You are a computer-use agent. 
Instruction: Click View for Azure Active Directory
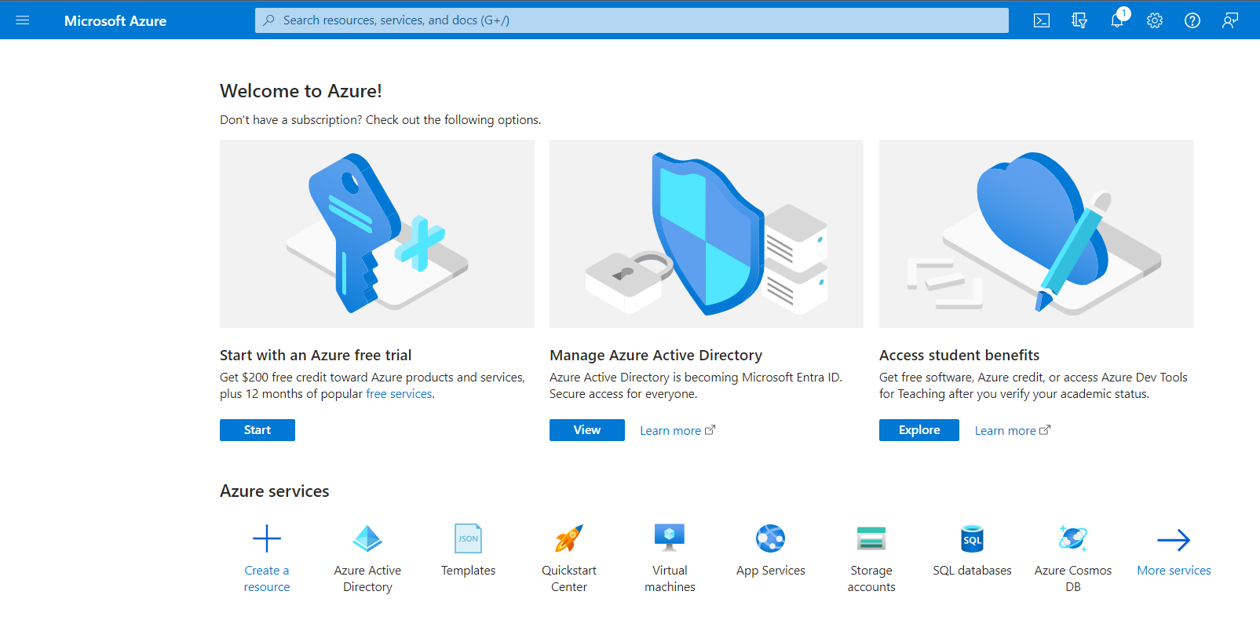tap(587, 430)
